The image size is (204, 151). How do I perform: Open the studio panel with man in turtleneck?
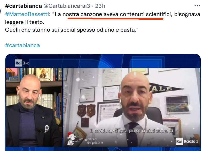[34, 107]
